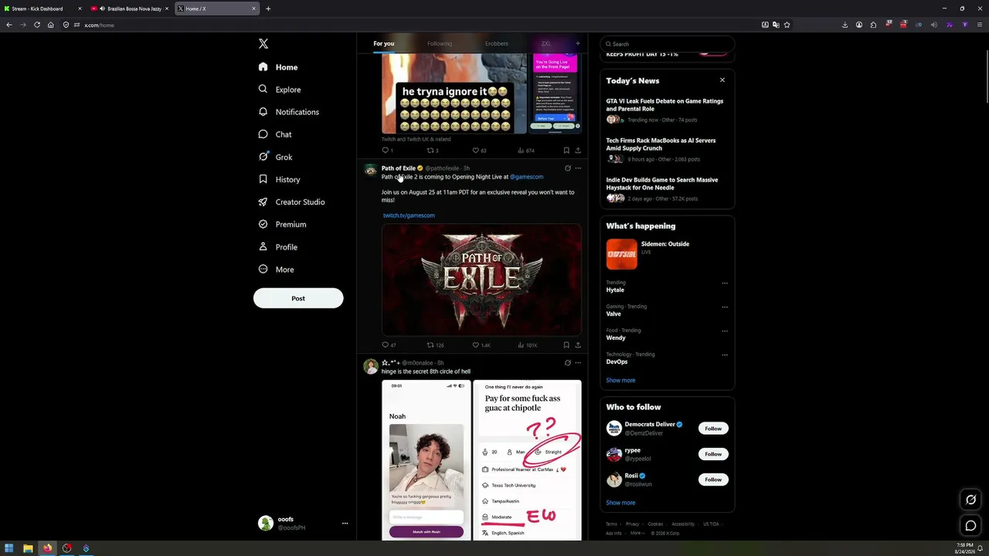The width and height of the screenshot is (989, 556).
Task: Bookmark the 'he tryna ignore it' post
Action: (x=566, y=151)
